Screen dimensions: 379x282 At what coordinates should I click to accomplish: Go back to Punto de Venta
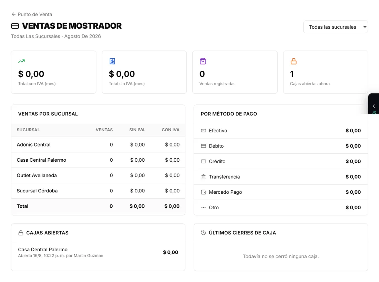coord(32,14)
